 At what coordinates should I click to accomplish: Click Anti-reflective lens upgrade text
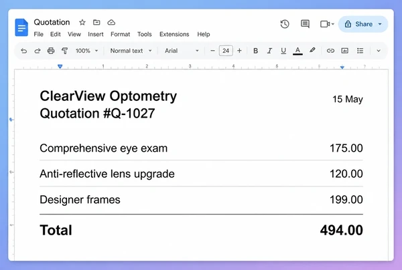point(107,174)
